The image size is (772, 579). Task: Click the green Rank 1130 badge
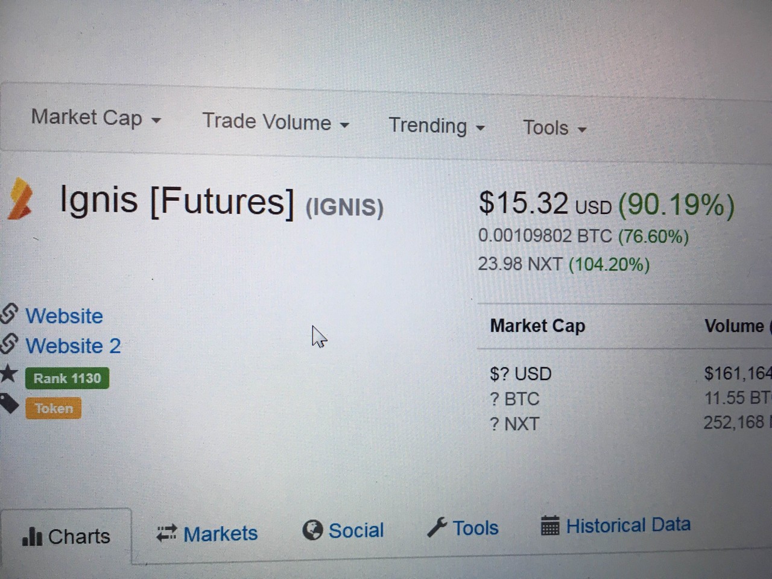67,378
